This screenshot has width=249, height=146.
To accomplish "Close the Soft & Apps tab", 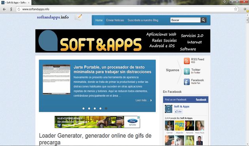I will point(29,3).
